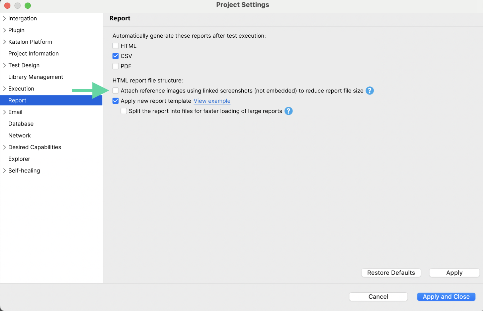Click Apply and Close

pyautogui.click(x=446, y=297)
